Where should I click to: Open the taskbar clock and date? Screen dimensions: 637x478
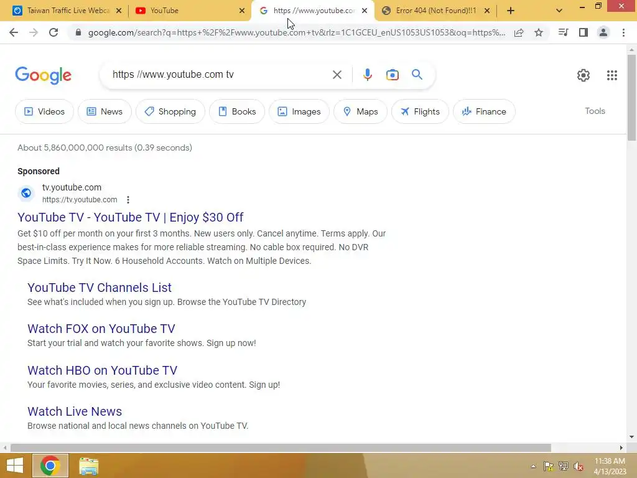click(610, 466)
